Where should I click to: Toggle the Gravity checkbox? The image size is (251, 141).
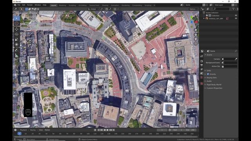[x=208, y=74]
